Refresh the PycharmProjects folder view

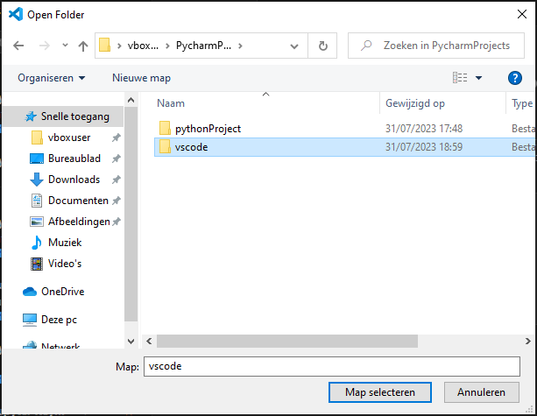[x=323, y=46]
